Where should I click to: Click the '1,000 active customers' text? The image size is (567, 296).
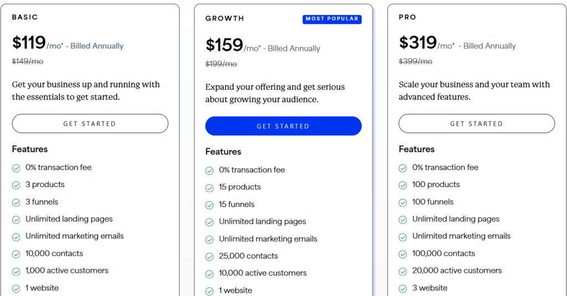point(67,271)
